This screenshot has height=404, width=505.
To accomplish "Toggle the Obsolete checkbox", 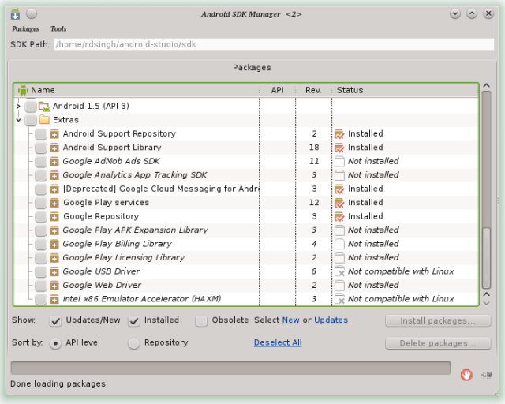I will click(x=201, y=321).
